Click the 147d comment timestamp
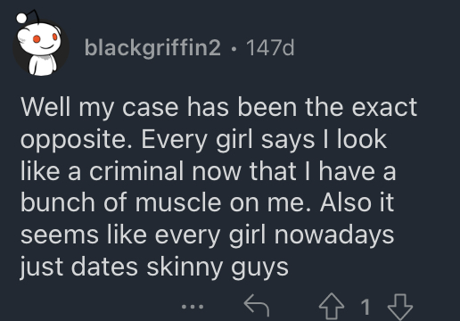 point(270,47)
